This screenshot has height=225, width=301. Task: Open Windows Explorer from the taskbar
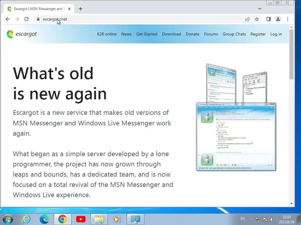[99, 219]
